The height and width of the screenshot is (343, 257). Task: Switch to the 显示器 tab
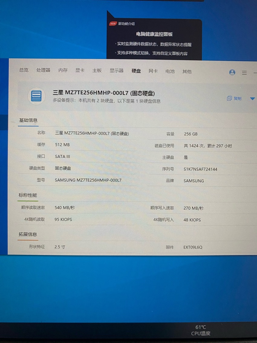click(x=116, y=71)
